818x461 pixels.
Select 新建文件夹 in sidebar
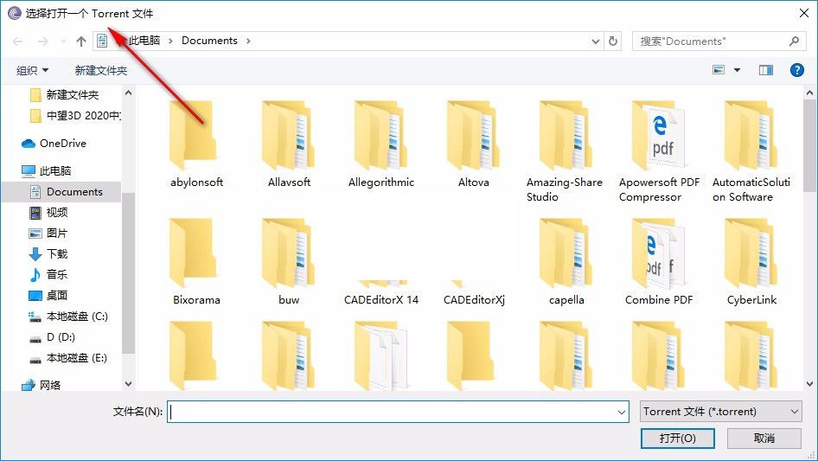click(65, 94)
